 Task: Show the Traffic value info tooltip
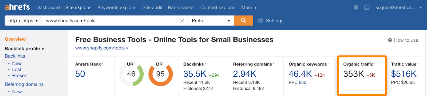tap(418, 63)
